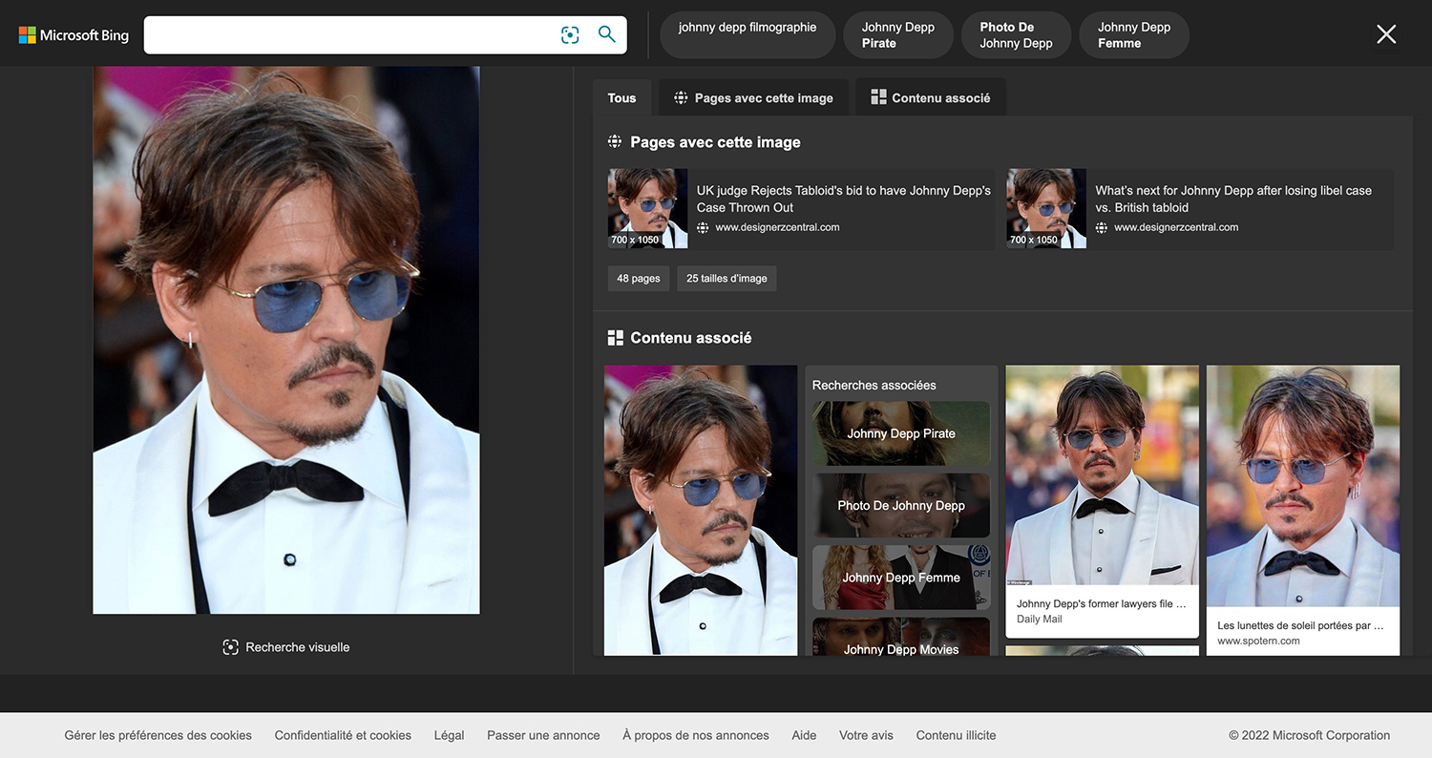Open 'À propos de nos annonces' footer link
The image size is (1432, 758).
click(x=696, y=735)
